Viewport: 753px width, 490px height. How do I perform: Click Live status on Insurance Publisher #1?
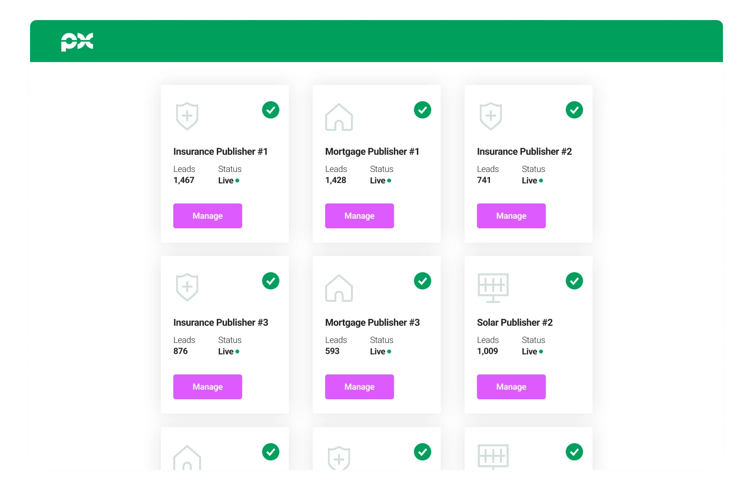click(x=229, y=181)
